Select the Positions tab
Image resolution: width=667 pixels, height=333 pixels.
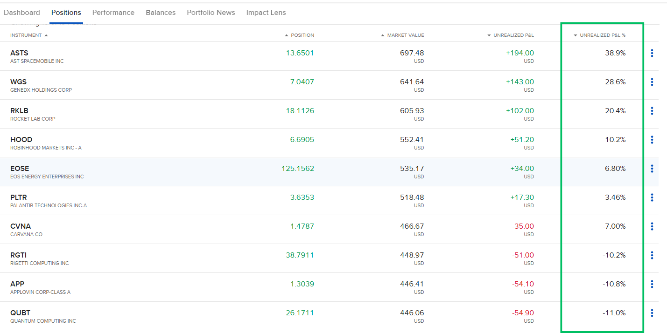click(66, 13)
